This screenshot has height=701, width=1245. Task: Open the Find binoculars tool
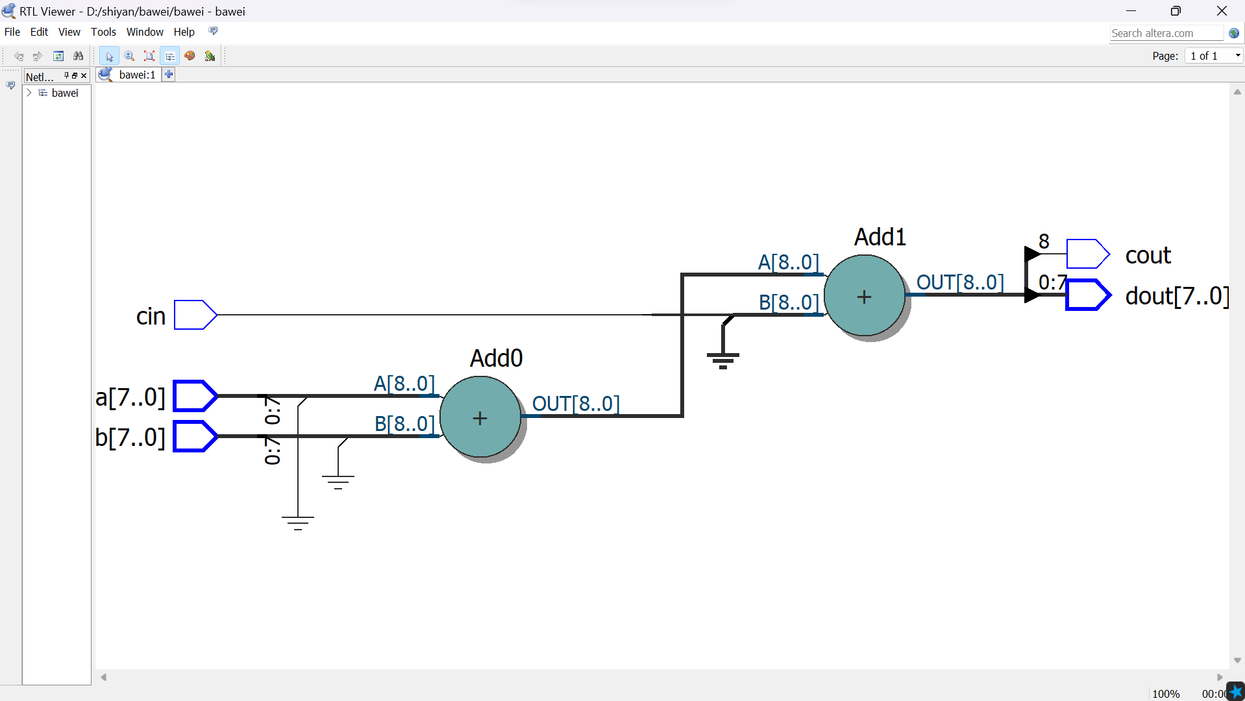point(79,56)
